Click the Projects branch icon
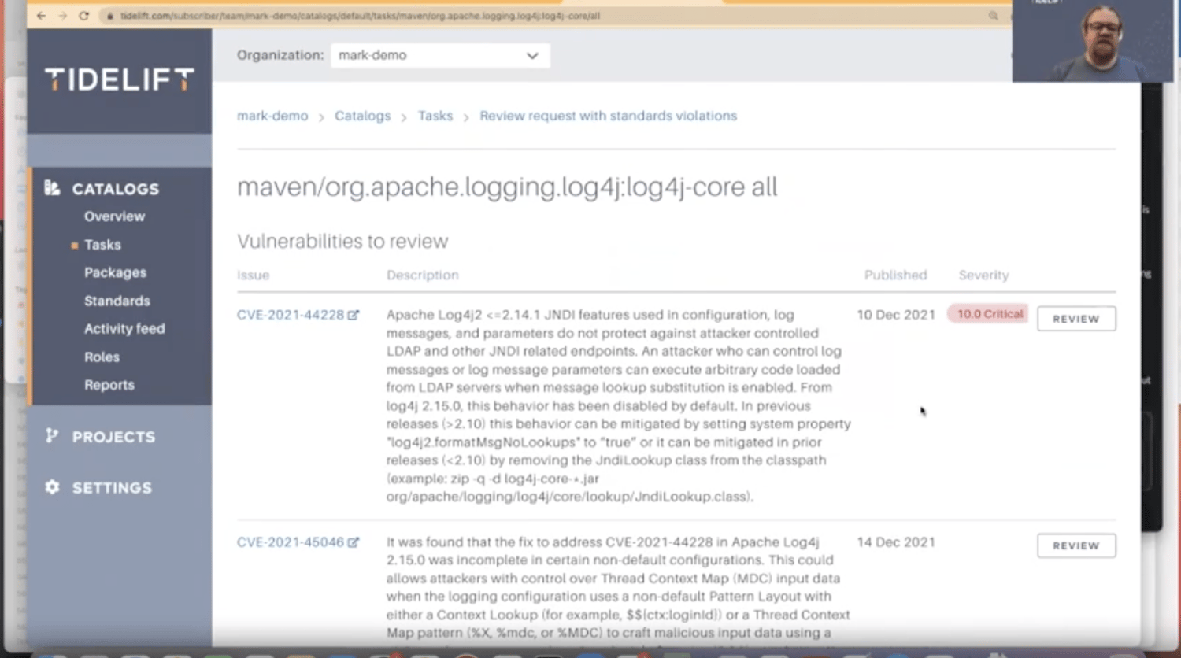Screen dimensions: 1181x658 [52, 436]
